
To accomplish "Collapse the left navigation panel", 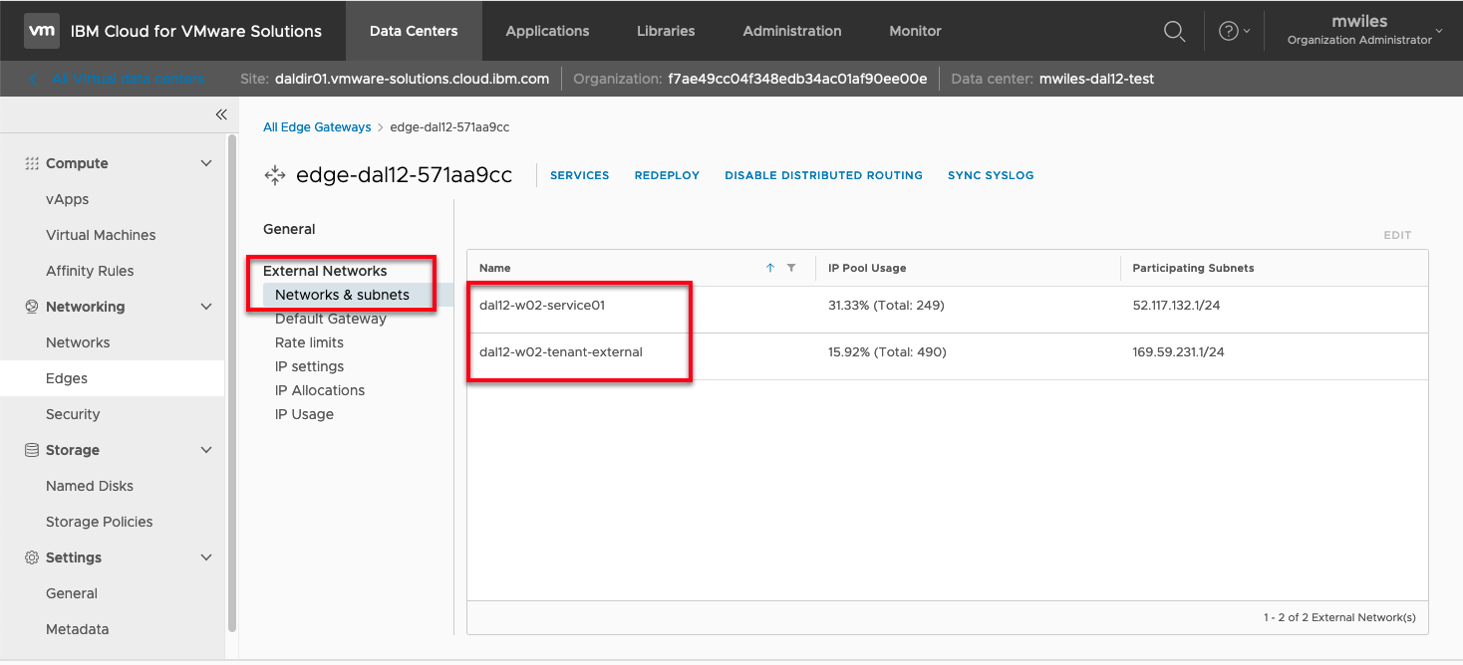I will (221, 114).
